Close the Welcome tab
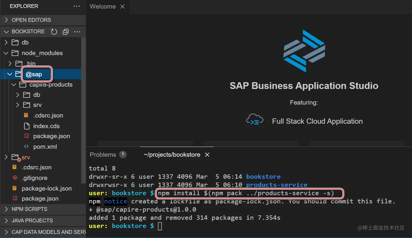 [x=123, y=6]
